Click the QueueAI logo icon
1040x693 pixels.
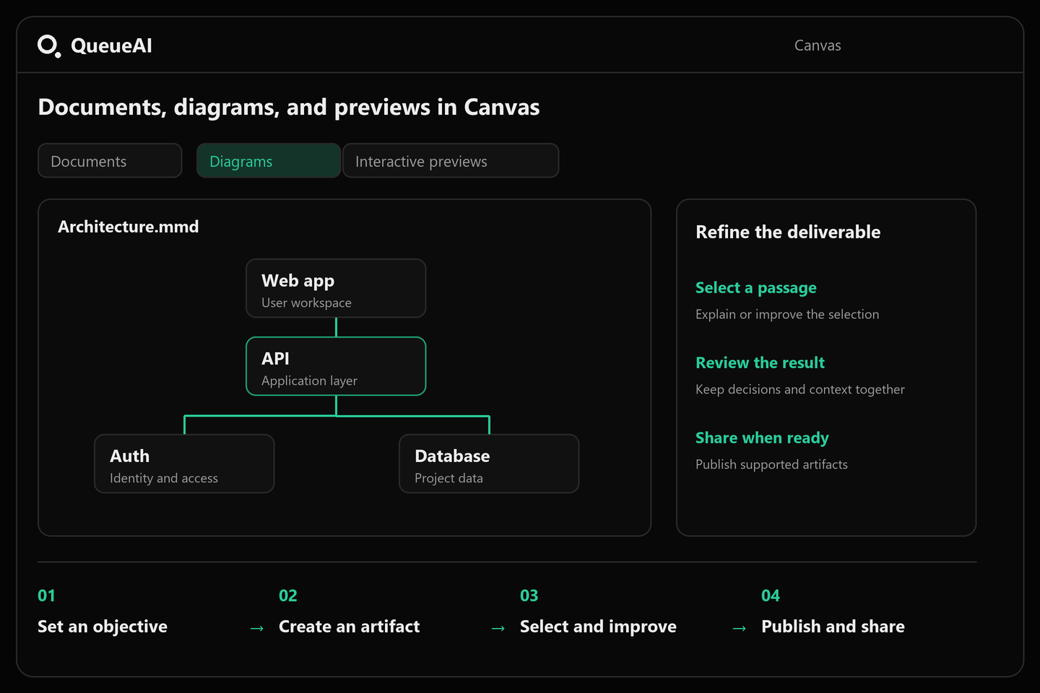point(49,46)
